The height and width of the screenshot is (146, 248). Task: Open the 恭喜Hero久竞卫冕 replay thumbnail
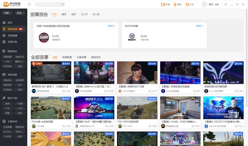[x=94, y=73]
